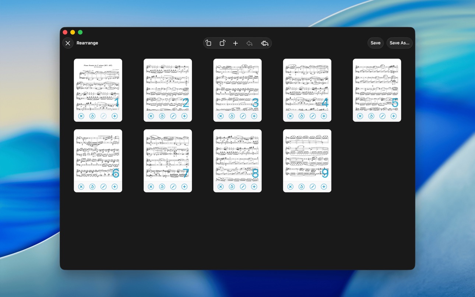Rotate page 2 using its circular arrow
This screenshot has height=297, width=475.
coord(162,116)
